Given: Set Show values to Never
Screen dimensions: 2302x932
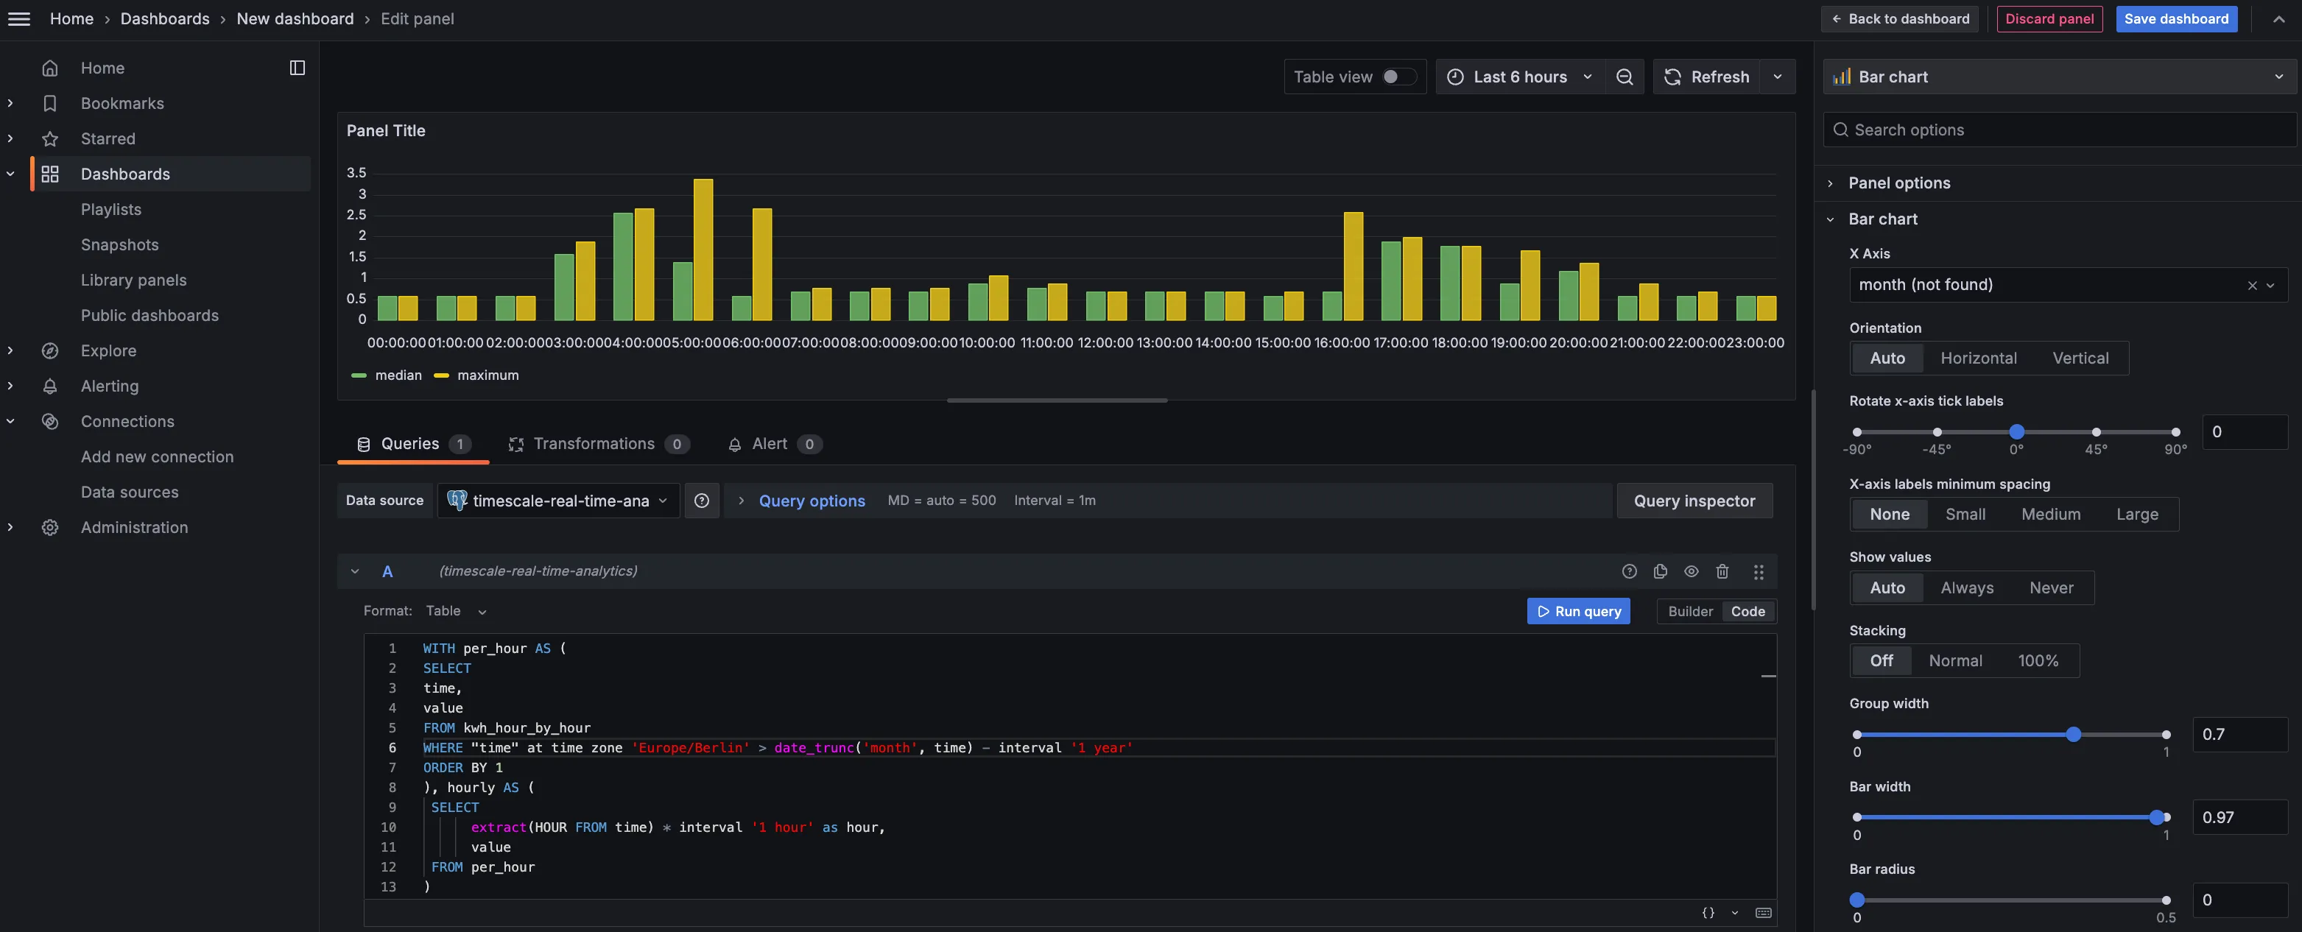Looking at the screenshot, I should [2051, 588].
